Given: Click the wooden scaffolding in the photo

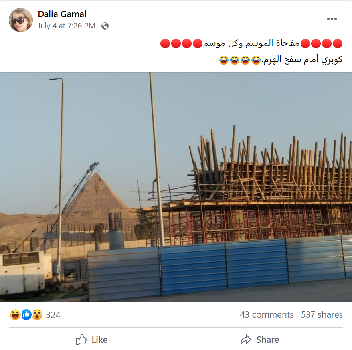Looking at the screenshot, I should [269, 166].
